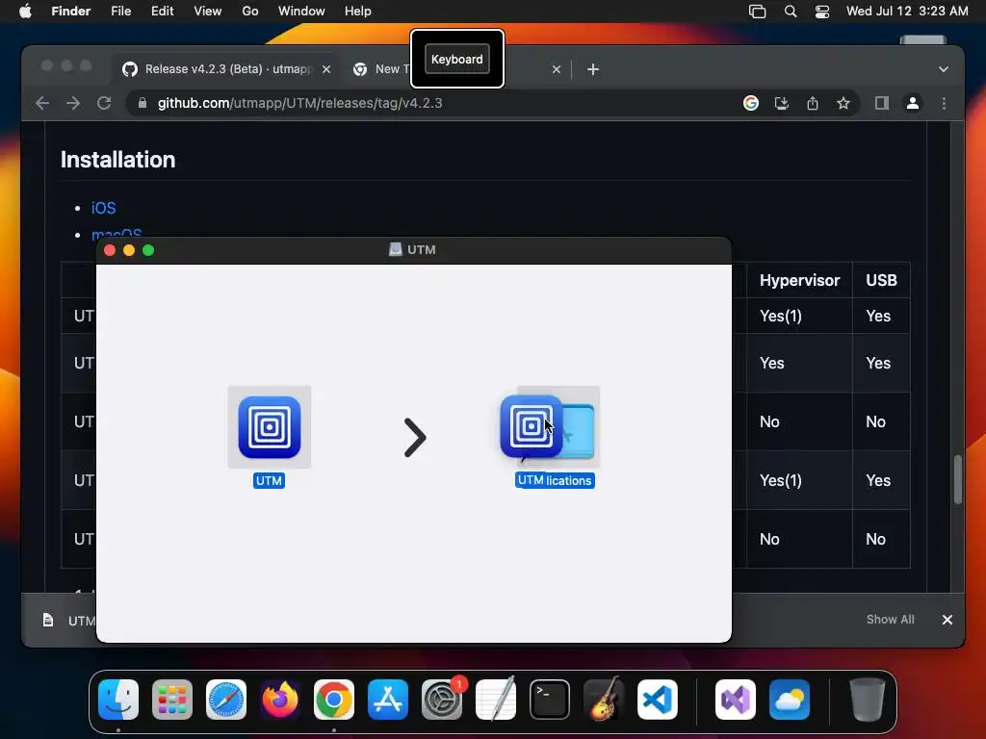Open Finder from the Dock

coord(118,700)
